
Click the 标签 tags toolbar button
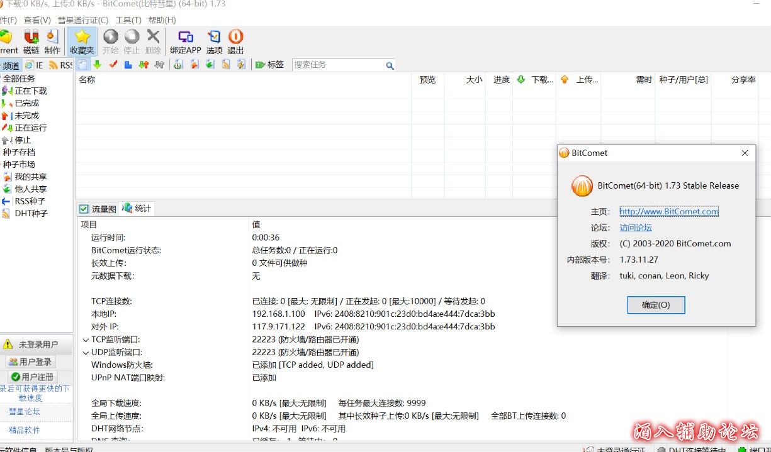(x=269, y=65)
